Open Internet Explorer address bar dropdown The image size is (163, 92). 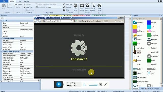coord(74,21)
